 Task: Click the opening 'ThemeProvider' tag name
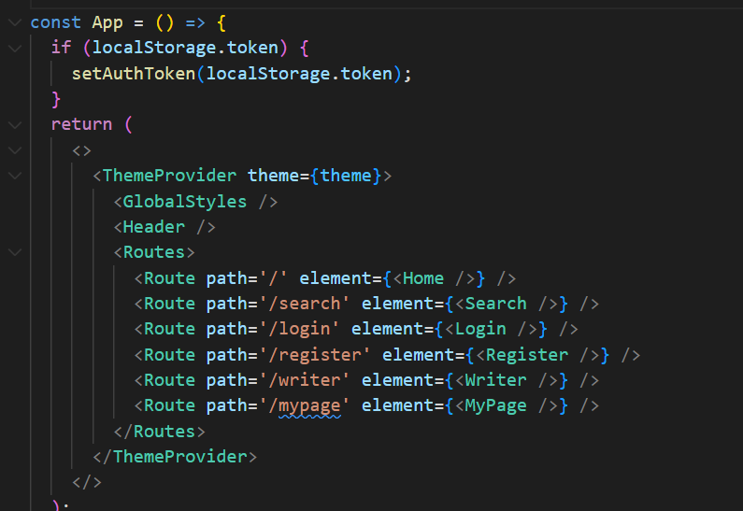pos(169,176)
